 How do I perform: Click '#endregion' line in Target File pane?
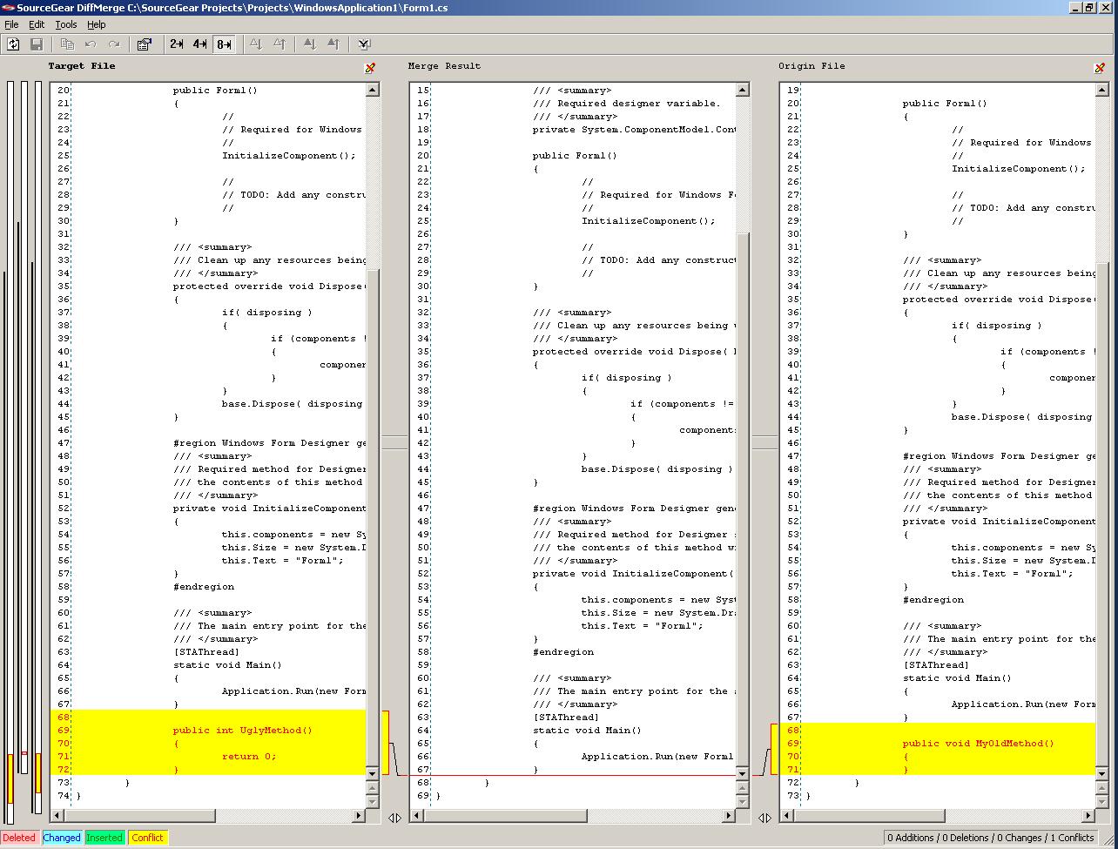204,587
